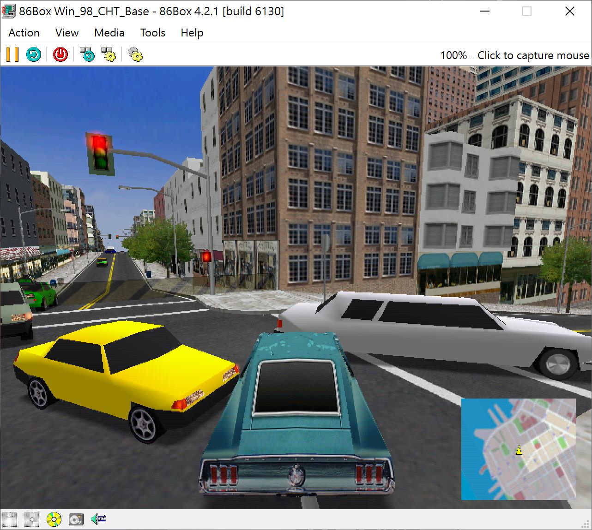Click the teal Mustang to capture the mouse
The image size is (592, 530).
pos(296,414)
